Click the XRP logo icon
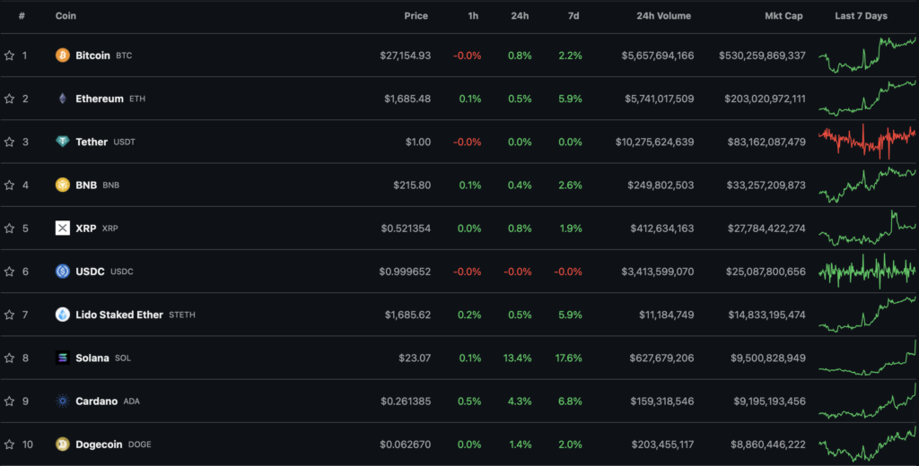The width and height of the screenshot is (919, 466). (x=63, y=229)
